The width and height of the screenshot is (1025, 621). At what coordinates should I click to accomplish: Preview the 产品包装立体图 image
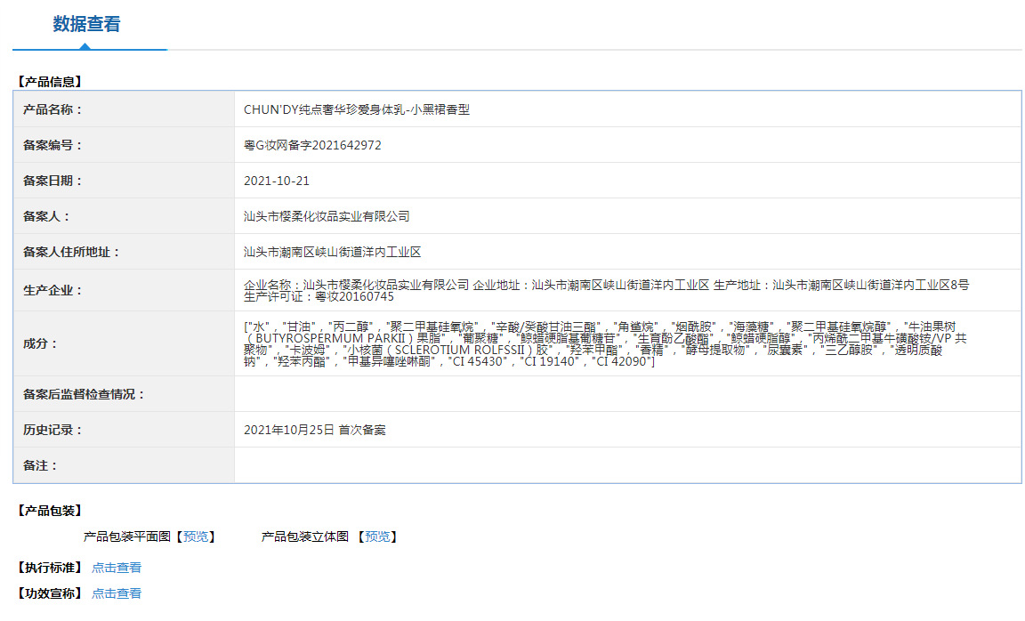(377, 536)
